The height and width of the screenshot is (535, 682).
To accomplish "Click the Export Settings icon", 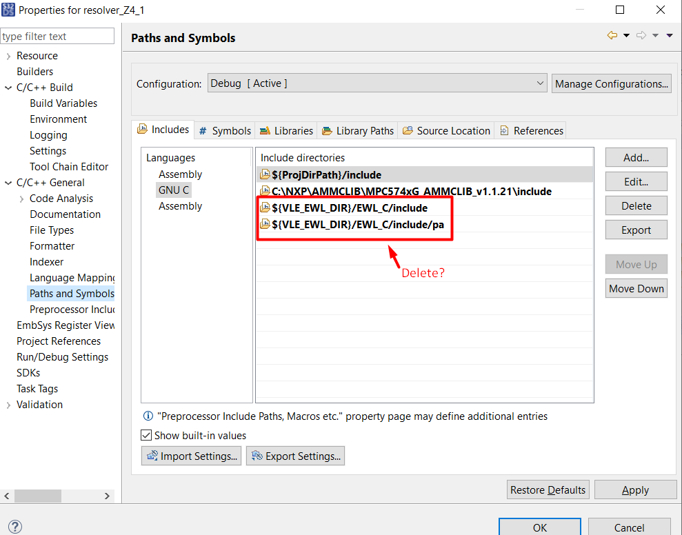I will click(x=257, y=456).
